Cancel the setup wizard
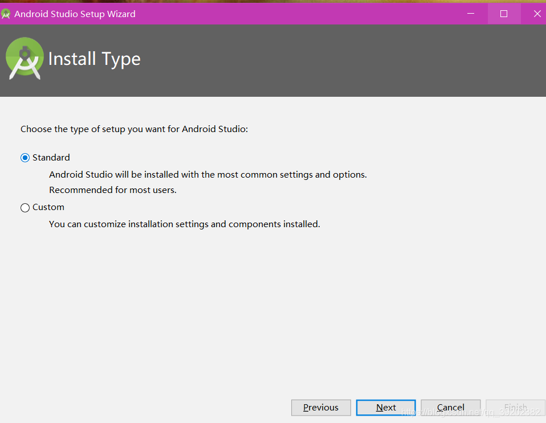The image size is (546, 423). 451,408
